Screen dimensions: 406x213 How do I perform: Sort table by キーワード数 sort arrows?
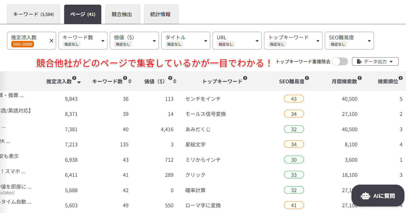[x=130, y=82]
